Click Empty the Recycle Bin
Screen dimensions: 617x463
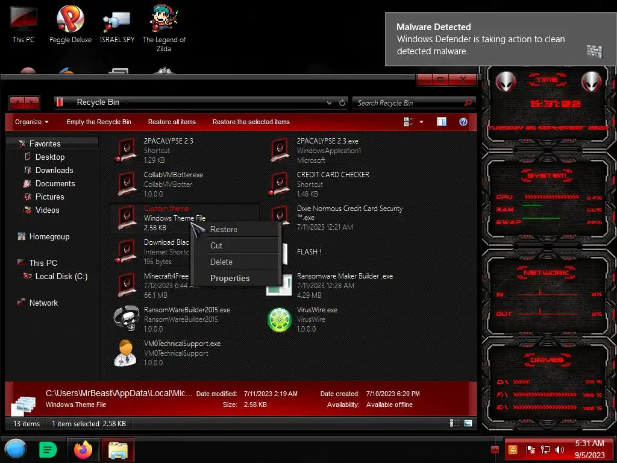coord(99,122)
